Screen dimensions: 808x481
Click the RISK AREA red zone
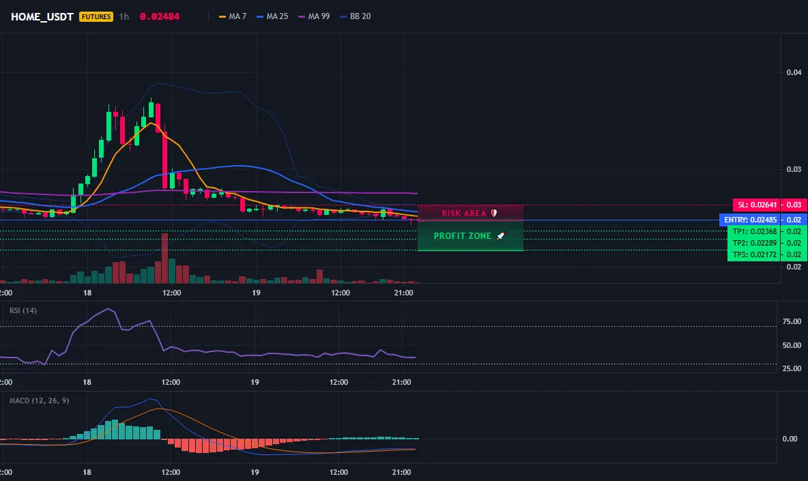click(470, 213)
